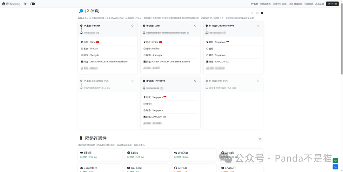Click the 'IP 来源: Upai' heading
The width and height of the screenshot is (343, 172).
153,26
